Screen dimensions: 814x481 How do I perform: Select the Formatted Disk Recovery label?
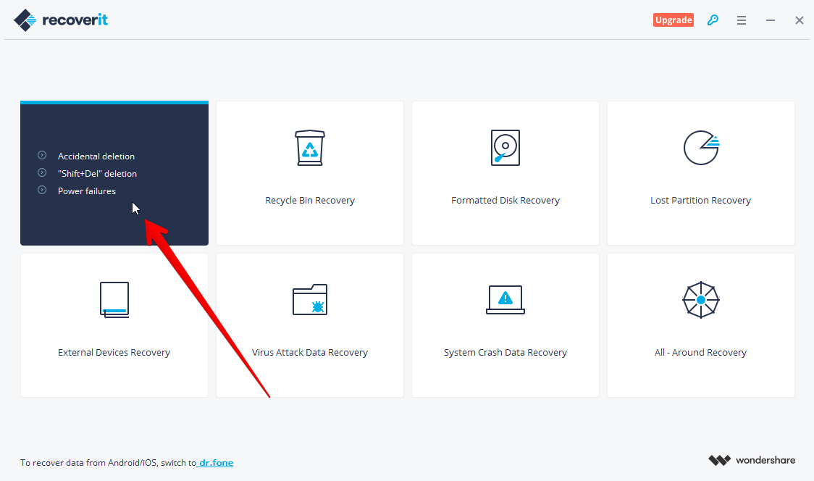pos(505,200)
